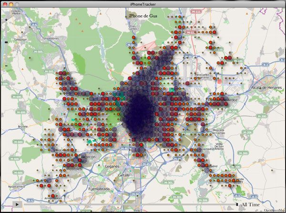The height and width of the screenshot is (213, 286).
Task: Click the R-2 road shield
Action: click(266, 64)
